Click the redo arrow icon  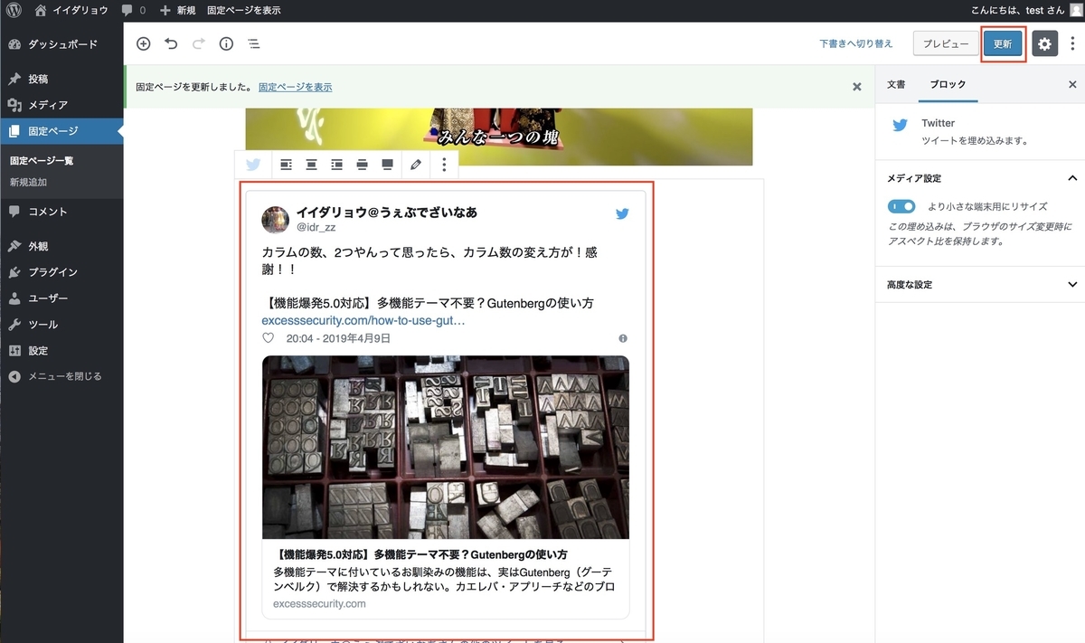pyautogui.click(x=199, y=43)
